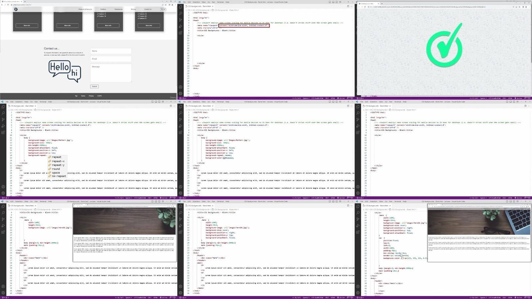The image size is (532, 299).
Task: Open the Manage gear in the repeat-suggestions VS Code window
Action: pyautogui.click(x=3, y=193)
